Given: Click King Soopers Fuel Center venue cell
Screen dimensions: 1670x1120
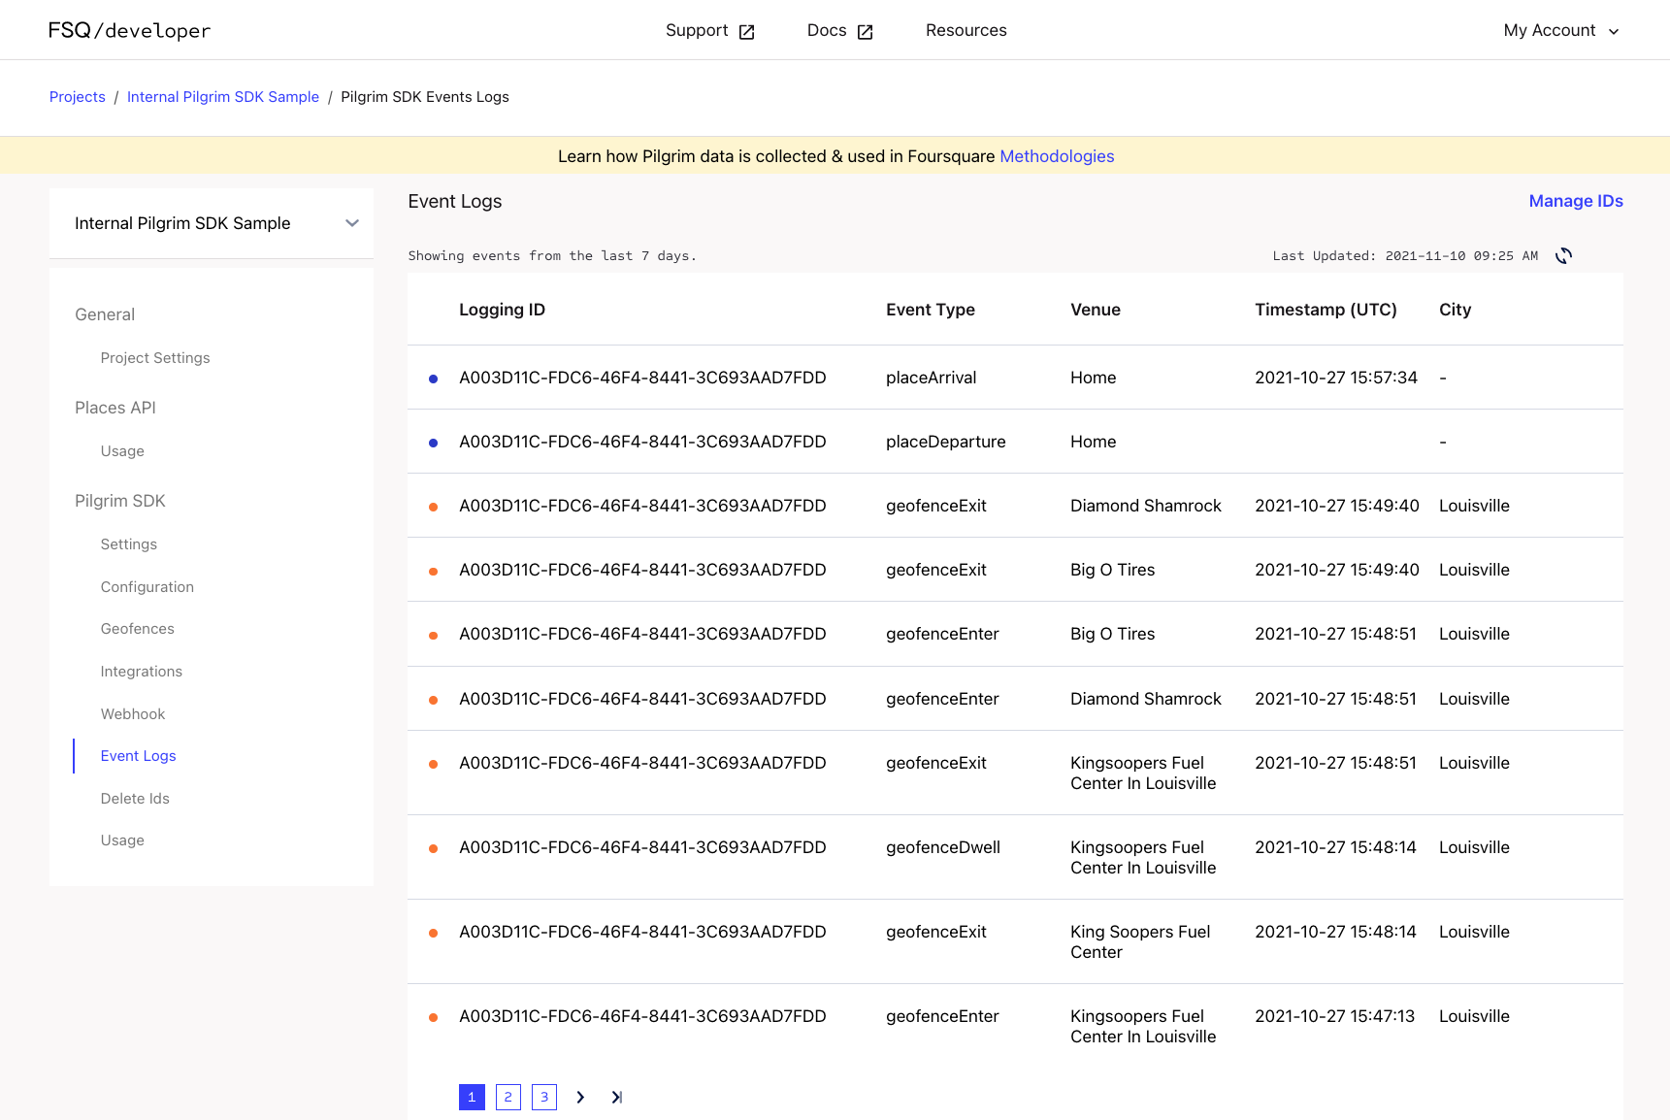Looking at the screenshot, I should (x=1140, y=942).
